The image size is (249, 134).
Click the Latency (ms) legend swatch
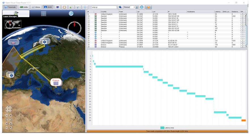pyautogui.click(x=162, y=128)
